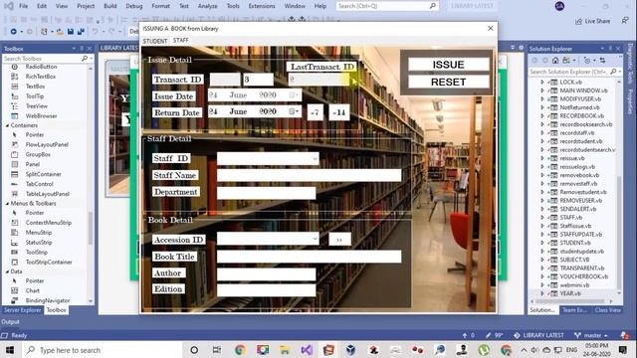Open Chrome from the Windows taskbar
This screenshot has height=358, width=637.
[x=240, y=350]
